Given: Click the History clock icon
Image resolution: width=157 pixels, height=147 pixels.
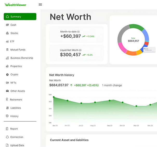Looking at the screenshot, I should coord(7,116).
